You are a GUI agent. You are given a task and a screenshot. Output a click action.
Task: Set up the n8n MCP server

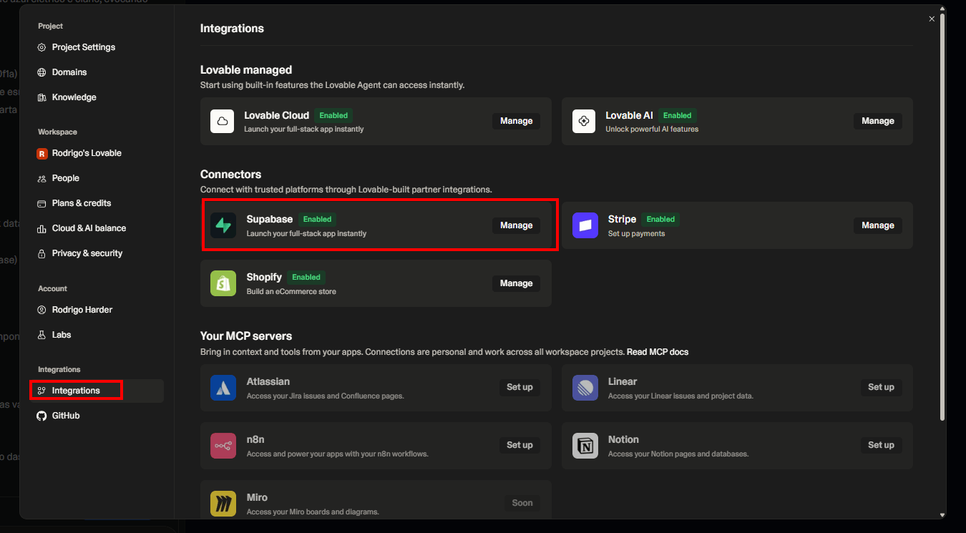coord(519,445)
